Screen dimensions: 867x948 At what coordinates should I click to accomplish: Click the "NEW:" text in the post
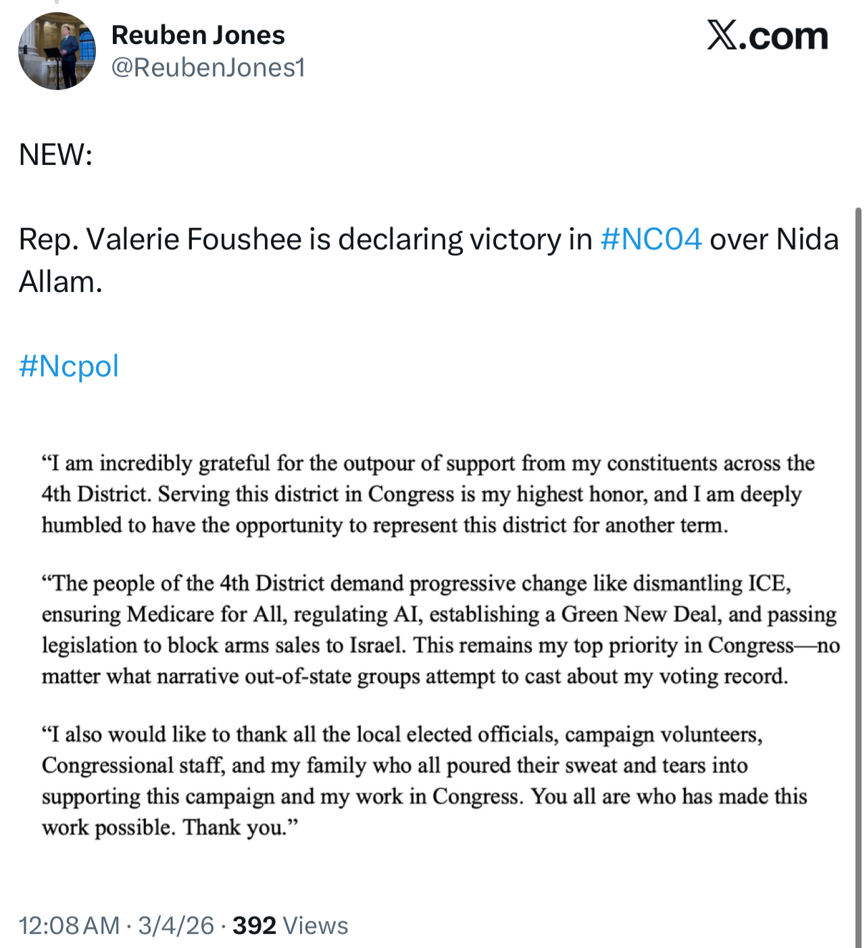(55, 155)
